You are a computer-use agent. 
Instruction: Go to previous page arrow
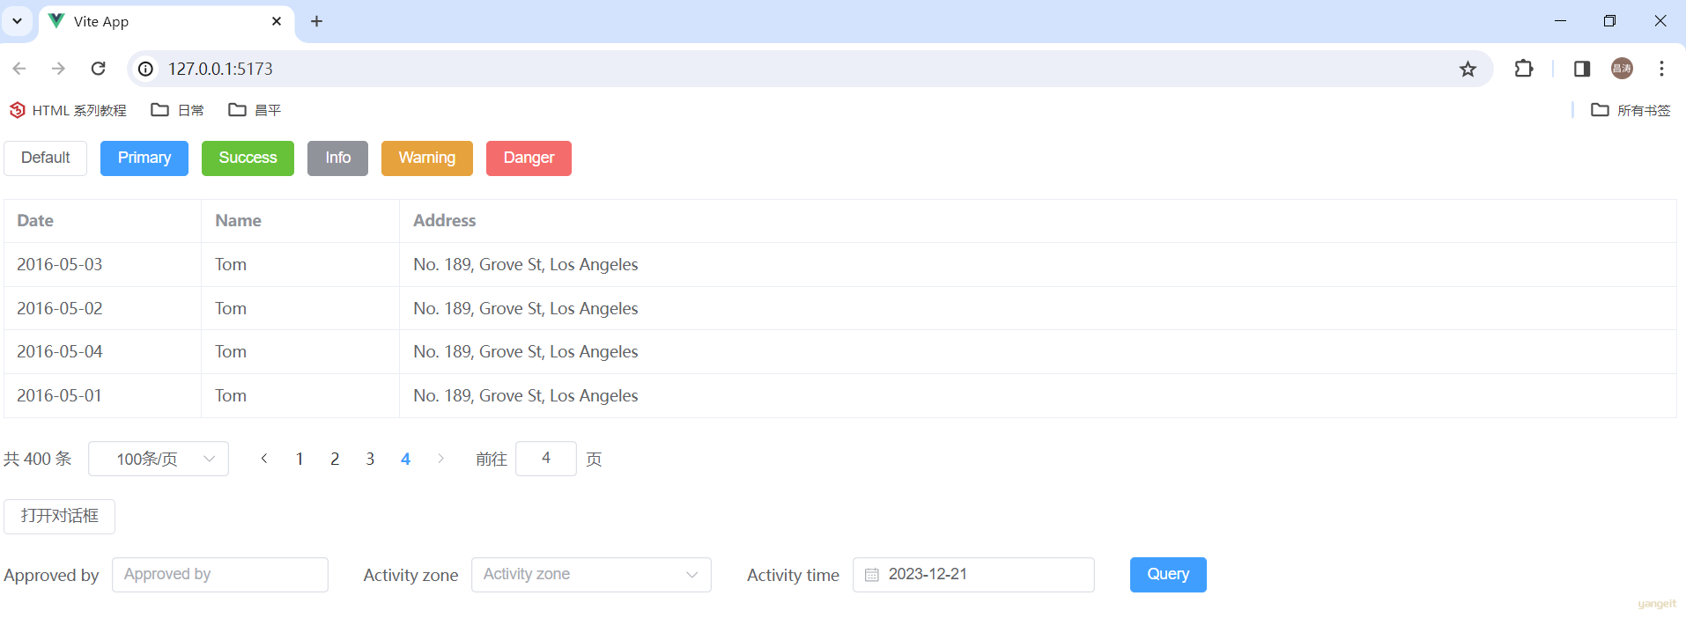264,459
